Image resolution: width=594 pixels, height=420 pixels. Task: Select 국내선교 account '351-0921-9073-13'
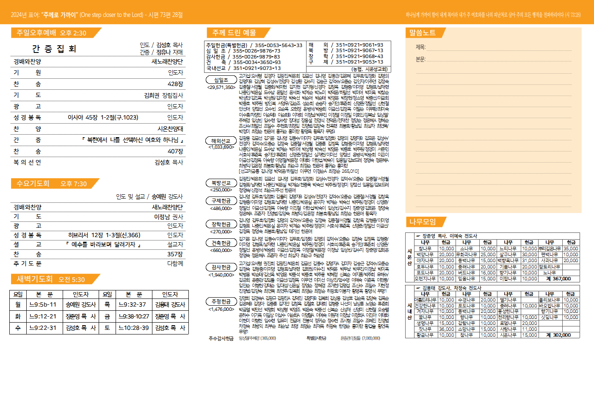257,68
